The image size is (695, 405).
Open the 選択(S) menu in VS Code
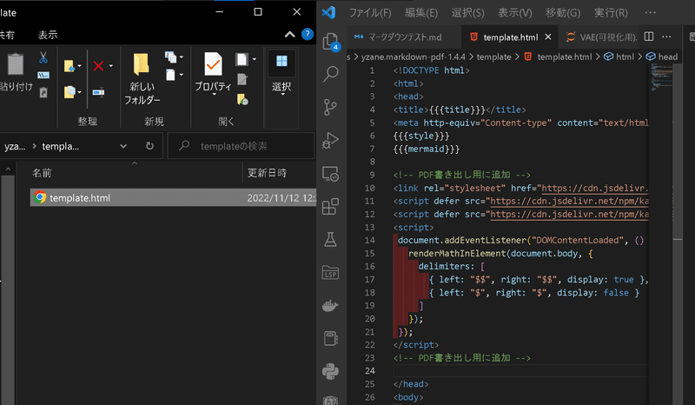[x=467, y=13]
